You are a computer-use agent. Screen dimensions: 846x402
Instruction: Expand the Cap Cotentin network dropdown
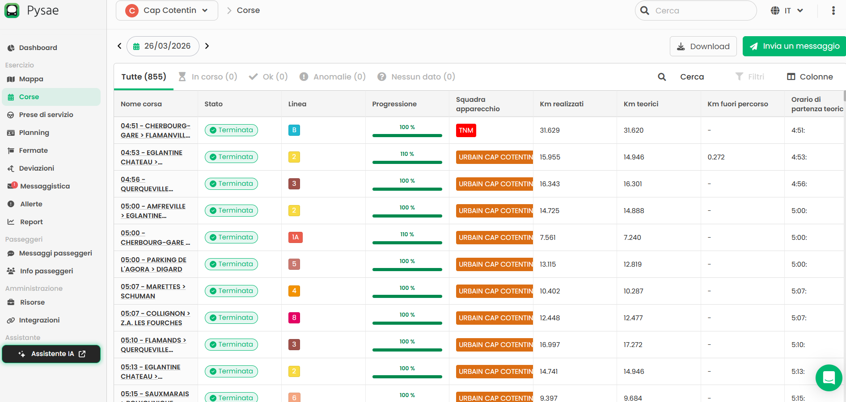[167, 10]
